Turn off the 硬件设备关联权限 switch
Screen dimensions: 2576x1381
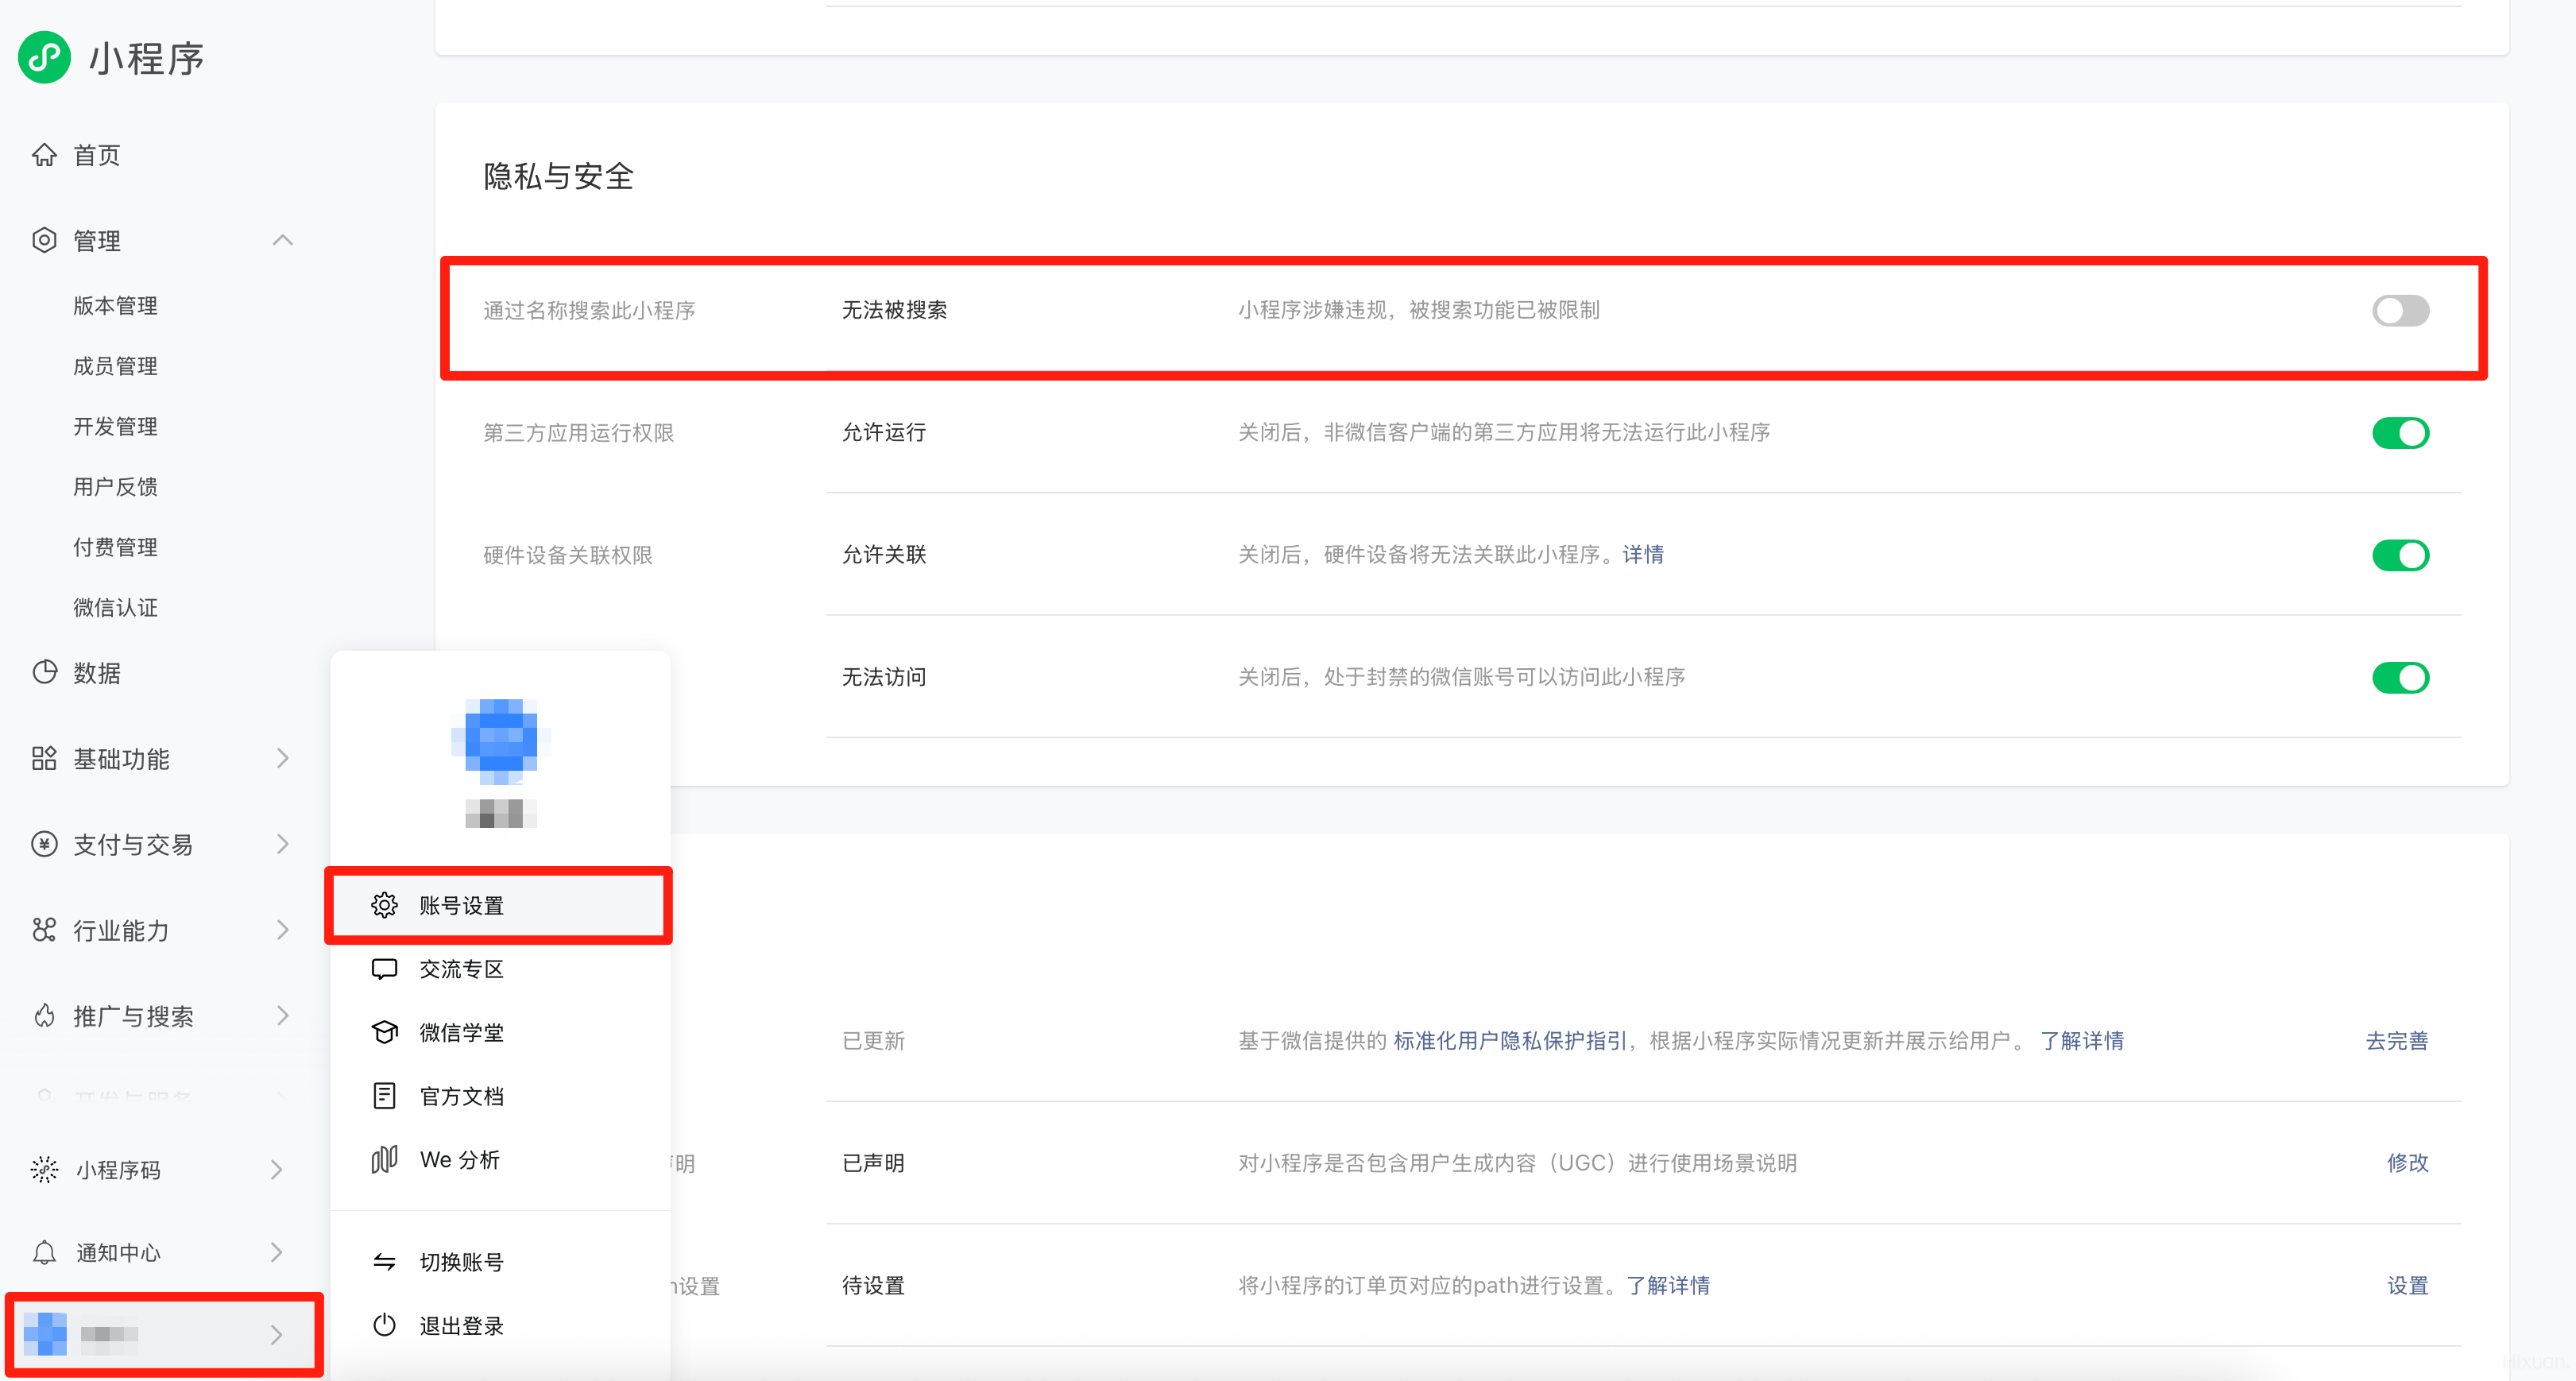[2400, 555]
